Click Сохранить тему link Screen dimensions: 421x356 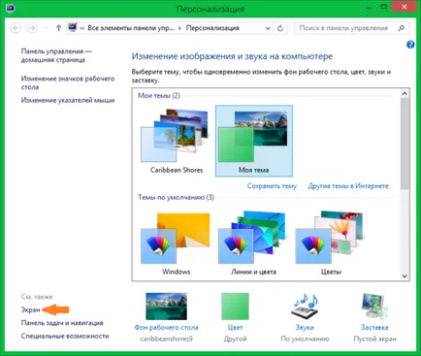[x=272, y=186]
